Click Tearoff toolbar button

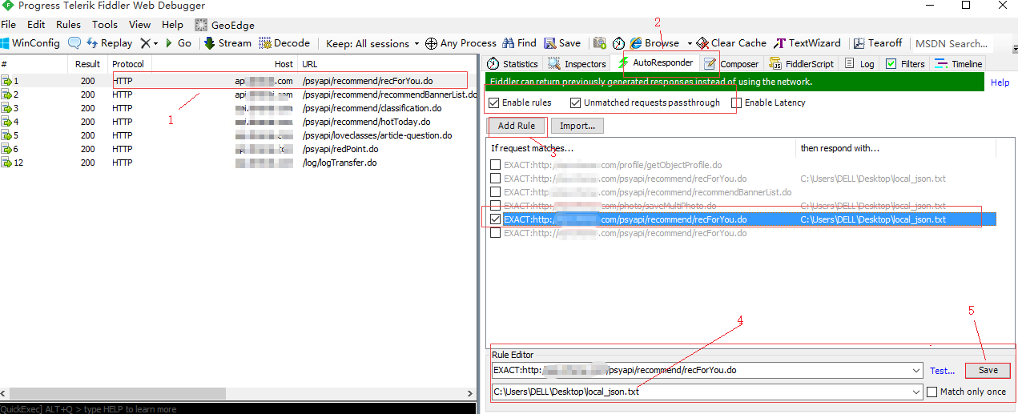click(x=878, y=43)
